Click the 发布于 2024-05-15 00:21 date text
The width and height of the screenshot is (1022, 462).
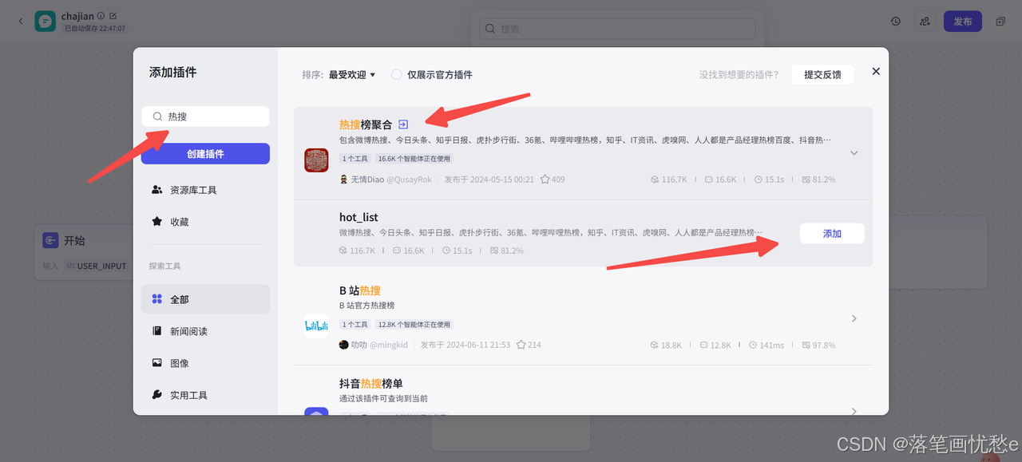tap(489, 180)
